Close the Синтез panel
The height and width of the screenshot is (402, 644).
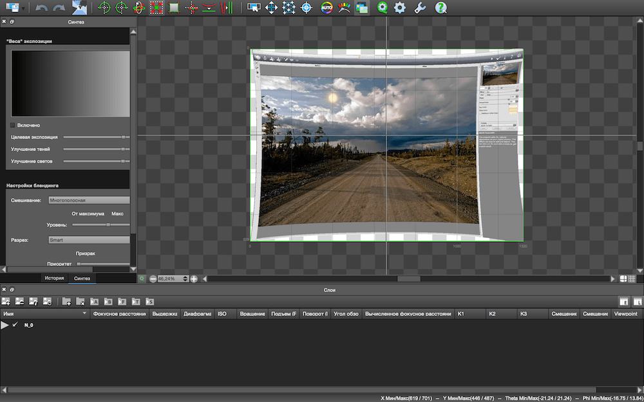pos(4,22)
